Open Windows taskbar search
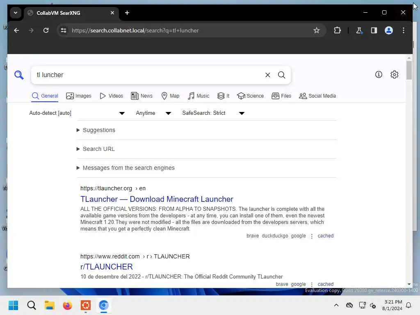This screenshot has height=315, width=420. click(x=31, y=305)
